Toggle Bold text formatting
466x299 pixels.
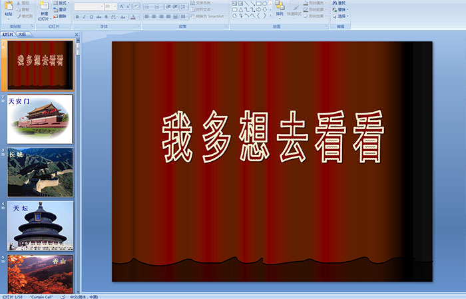point(78,16)
